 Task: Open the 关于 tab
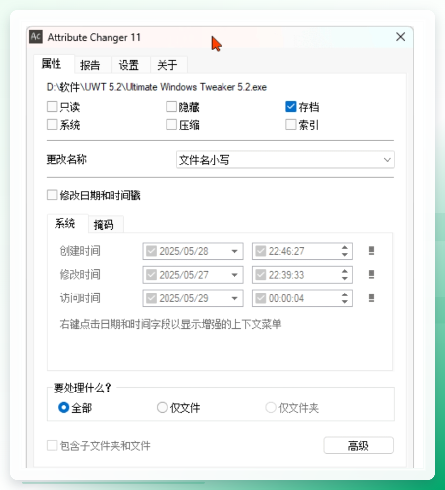[169, 65]
